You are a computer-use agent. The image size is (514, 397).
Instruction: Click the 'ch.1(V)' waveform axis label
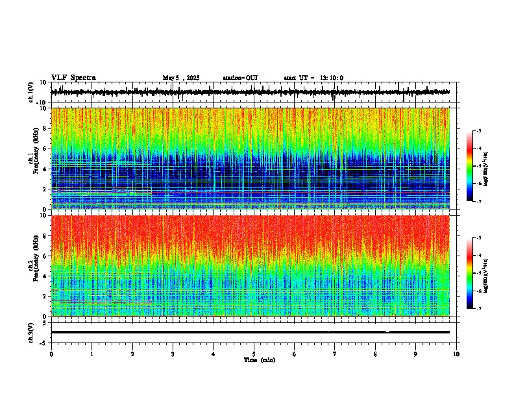point(31,92)
